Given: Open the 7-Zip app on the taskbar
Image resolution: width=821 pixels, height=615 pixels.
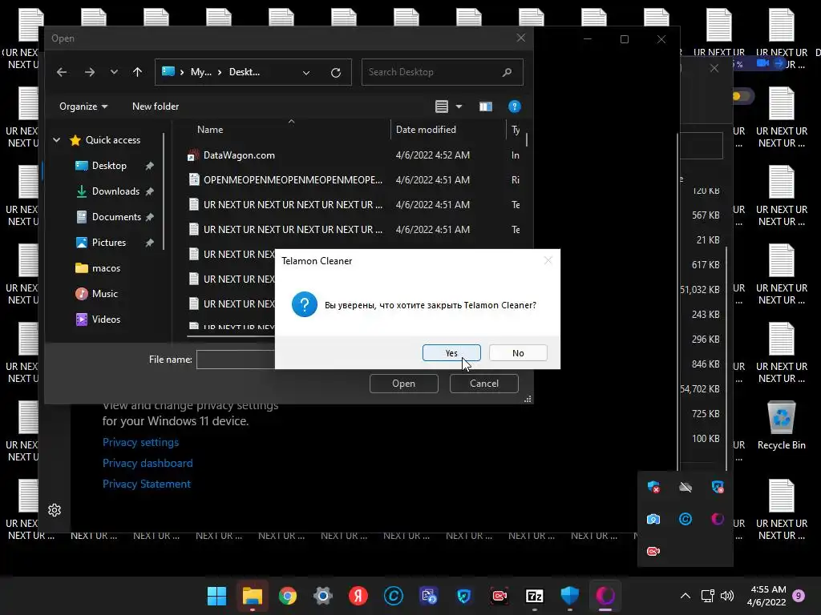Looking at the screenshot, I should [x=534, y=596].
